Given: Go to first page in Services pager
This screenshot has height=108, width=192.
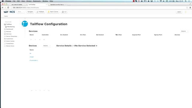Looking at the screenshot, I should [31, 40].
